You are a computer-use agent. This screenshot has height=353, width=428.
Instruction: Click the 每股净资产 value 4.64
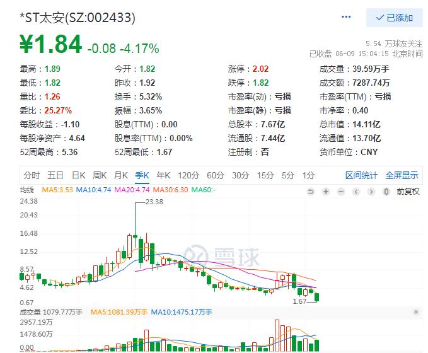coord(77,138)
